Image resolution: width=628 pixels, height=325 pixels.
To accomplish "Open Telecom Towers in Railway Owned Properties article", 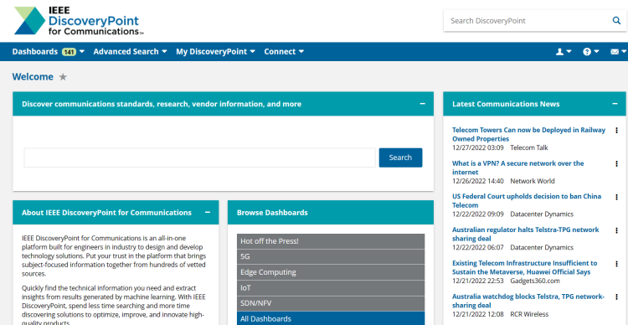I will click(x=528, y=134).
